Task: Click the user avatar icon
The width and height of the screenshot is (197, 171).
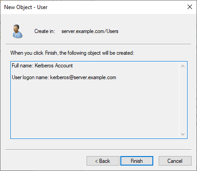Action: [18, 31]
